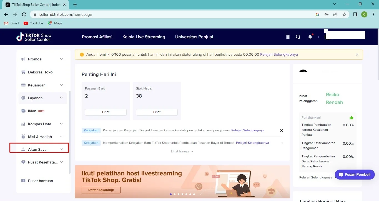Open the tab search dropdown arrow

click(335, 4)
